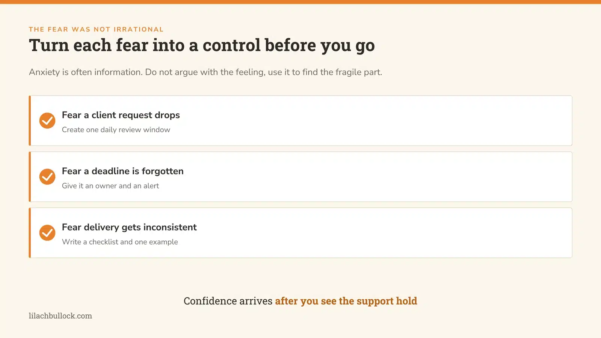
Task: Click the subtitle starting 'Anxiety is often information'
Action: click(x=205, y=72)
